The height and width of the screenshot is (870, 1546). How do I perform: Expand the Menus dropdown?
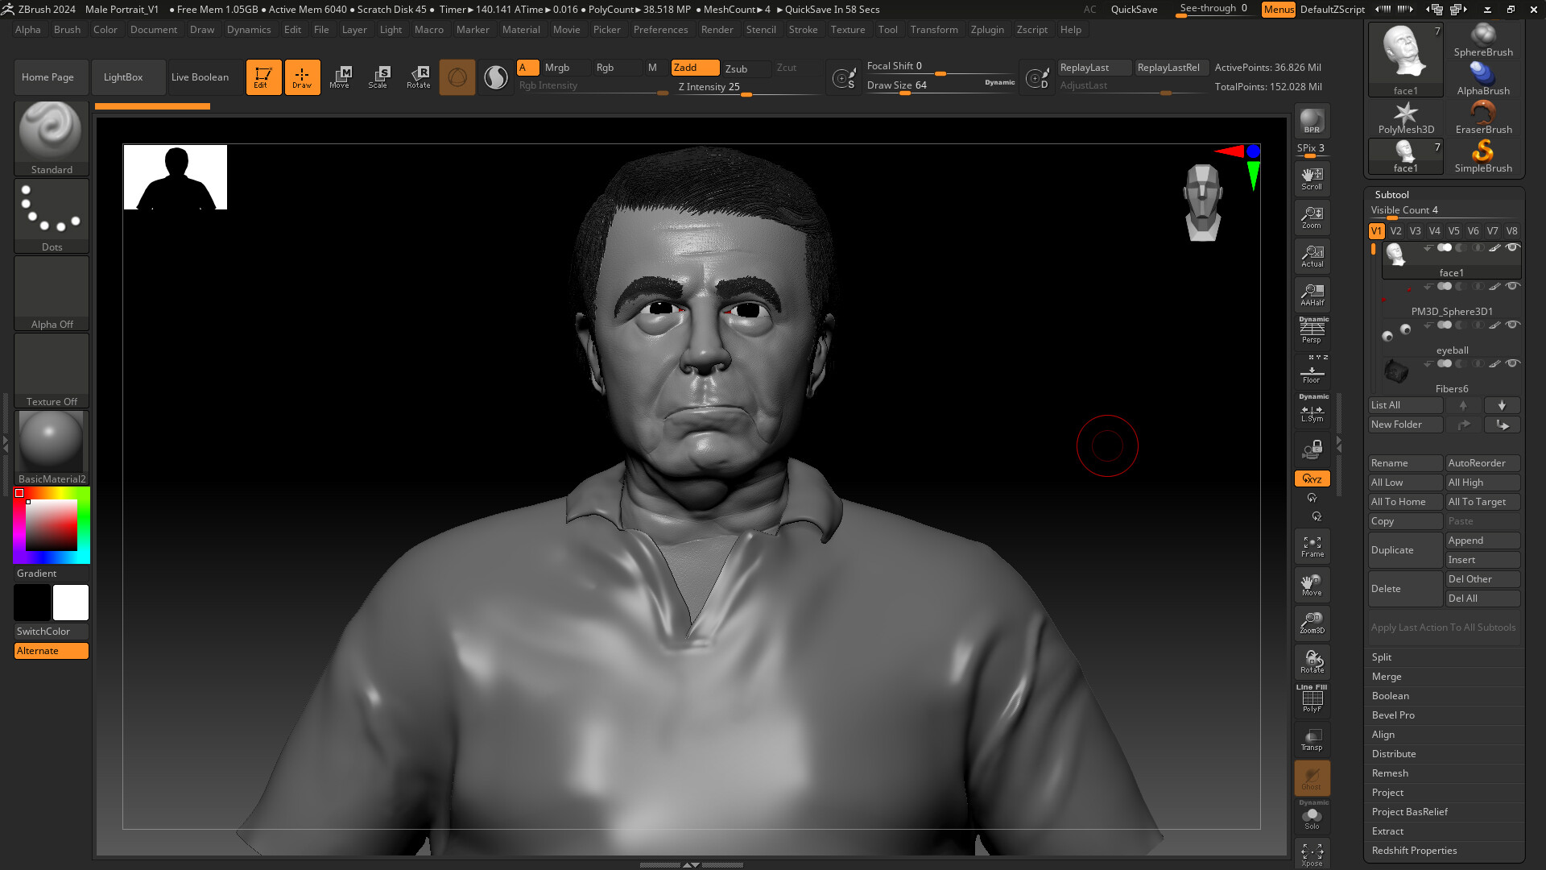pyautogui.click(x=1278, y=10)
